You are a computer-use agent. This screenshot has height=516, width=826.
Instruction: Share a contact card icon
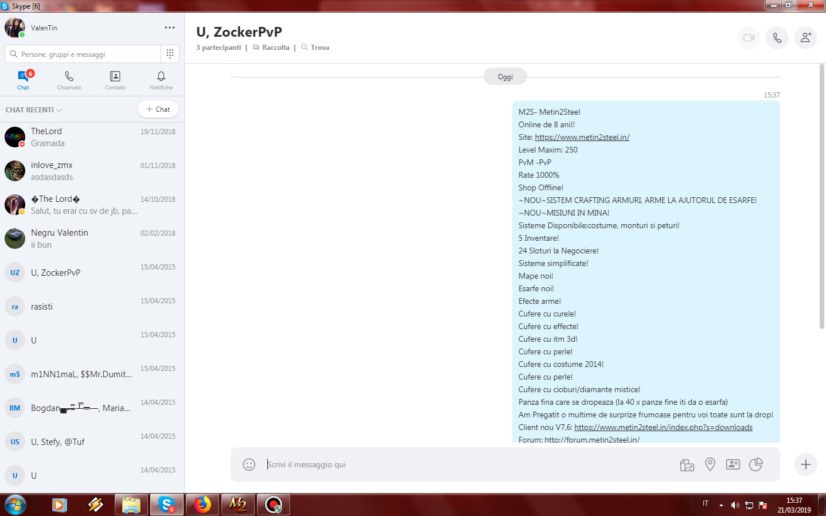point(733,464)
